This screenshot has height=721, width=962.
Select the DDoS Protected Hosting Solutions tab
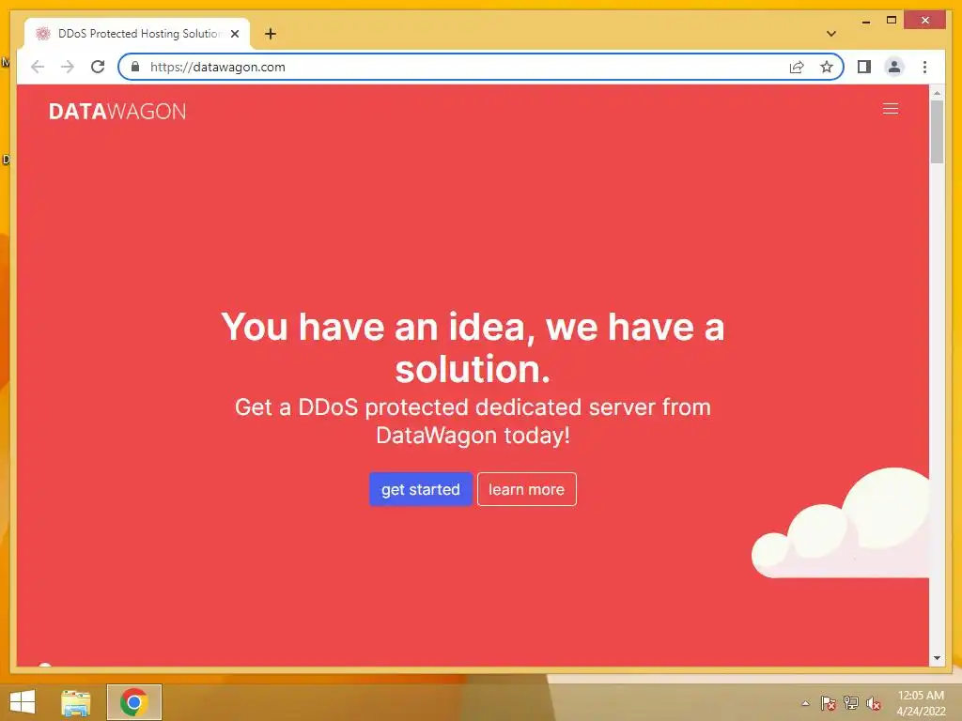tap(137, 34)
